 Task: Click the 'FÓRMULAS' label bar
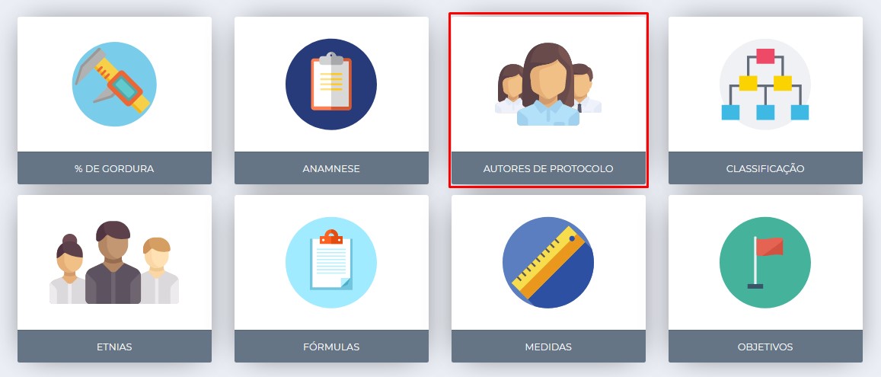click(x=331, y=346)
